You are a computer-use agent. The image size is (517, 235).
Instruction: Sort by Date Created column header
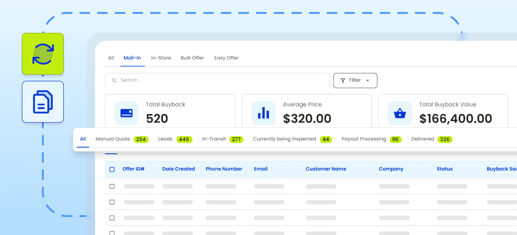(x=178, y=169)
